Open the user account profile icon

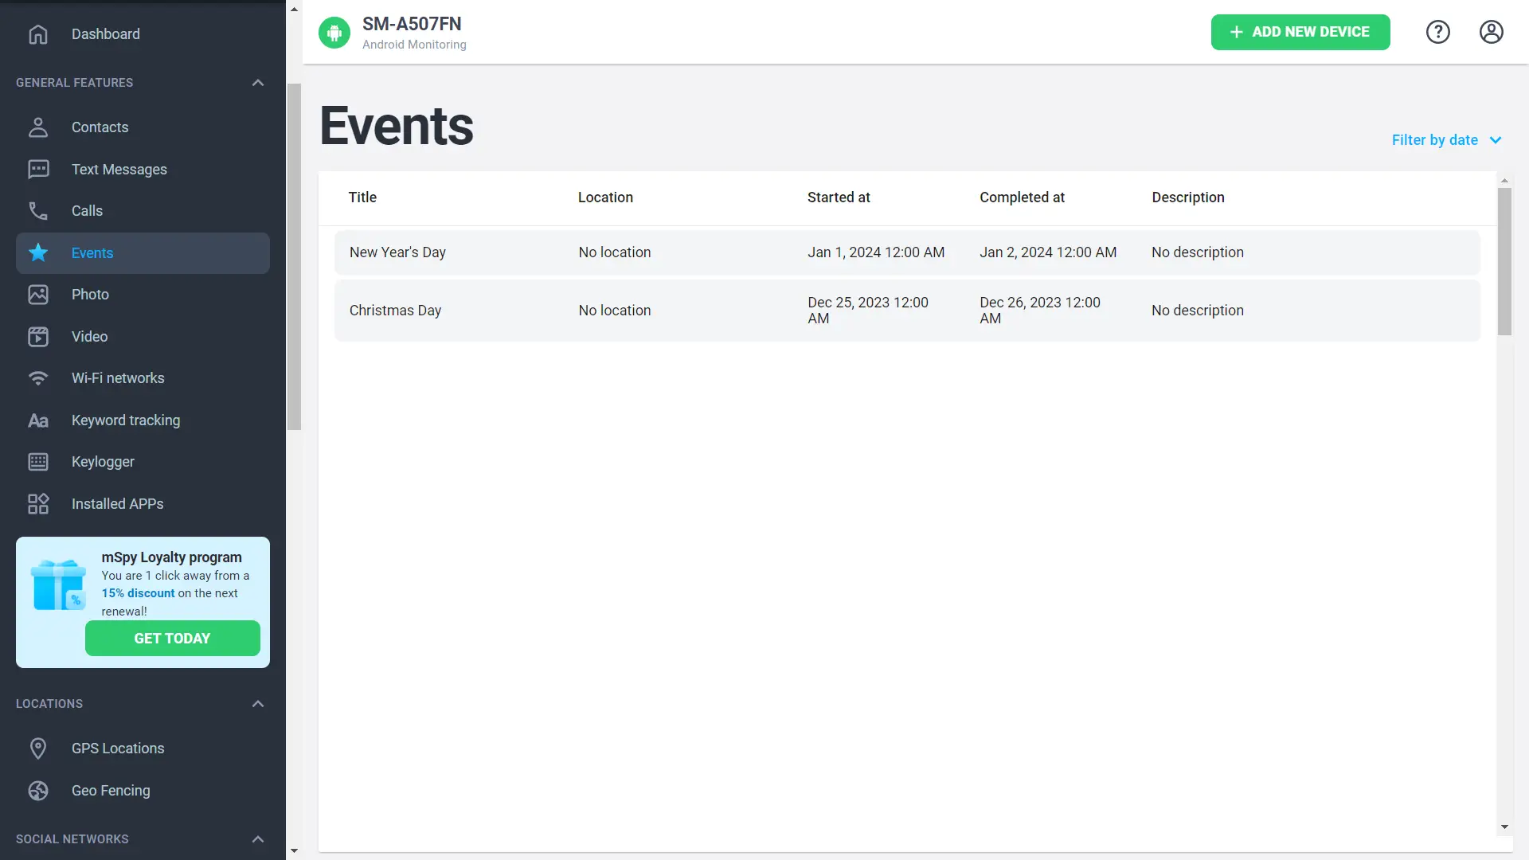(1492, 32)
